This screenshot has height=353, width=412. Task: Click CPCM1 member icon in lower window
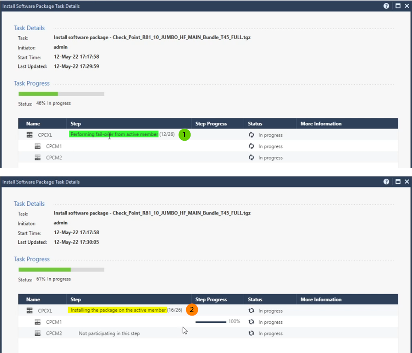pos(38,322)
